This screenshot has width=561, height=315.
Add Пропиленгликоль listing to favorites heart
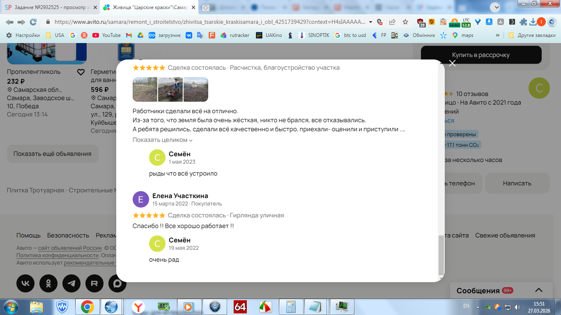coord(81,72)
